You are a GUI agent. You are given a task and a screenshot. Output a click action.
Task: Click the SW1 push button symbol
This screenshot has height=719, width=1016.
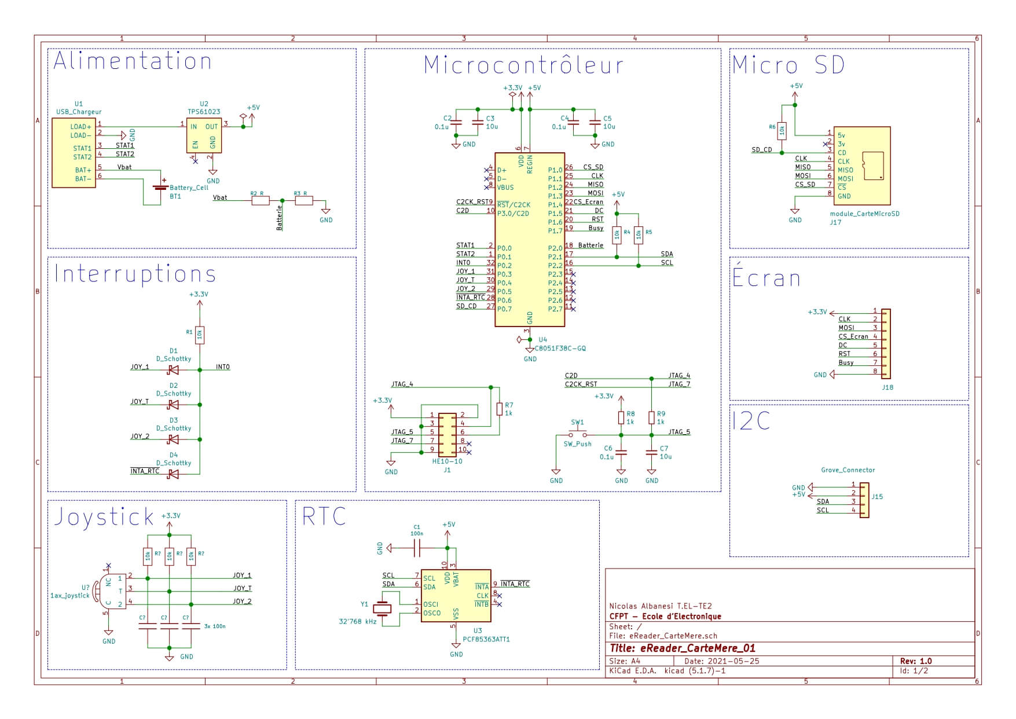pos(577,434)
